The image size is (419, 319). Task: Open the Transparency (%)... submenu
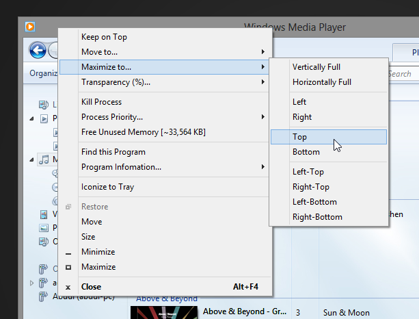(165, 82)
